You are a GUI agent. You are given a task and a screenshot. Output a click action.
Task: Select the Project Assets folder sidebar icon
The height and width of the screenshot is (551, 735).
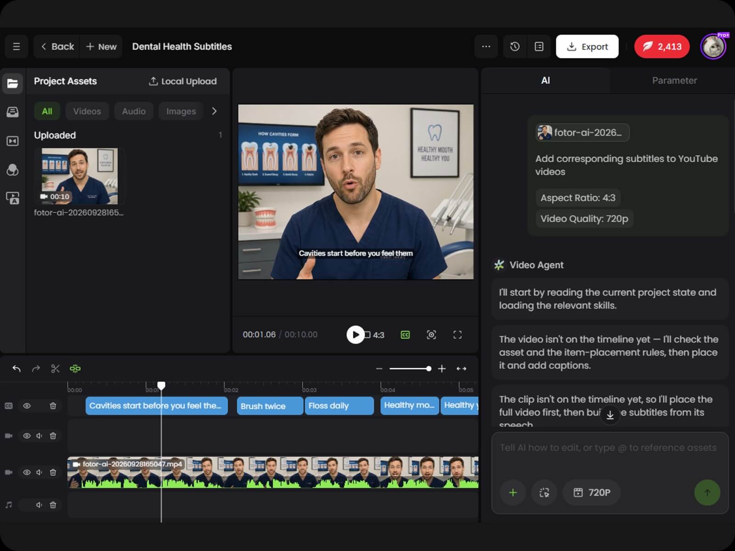coord(12,84)
